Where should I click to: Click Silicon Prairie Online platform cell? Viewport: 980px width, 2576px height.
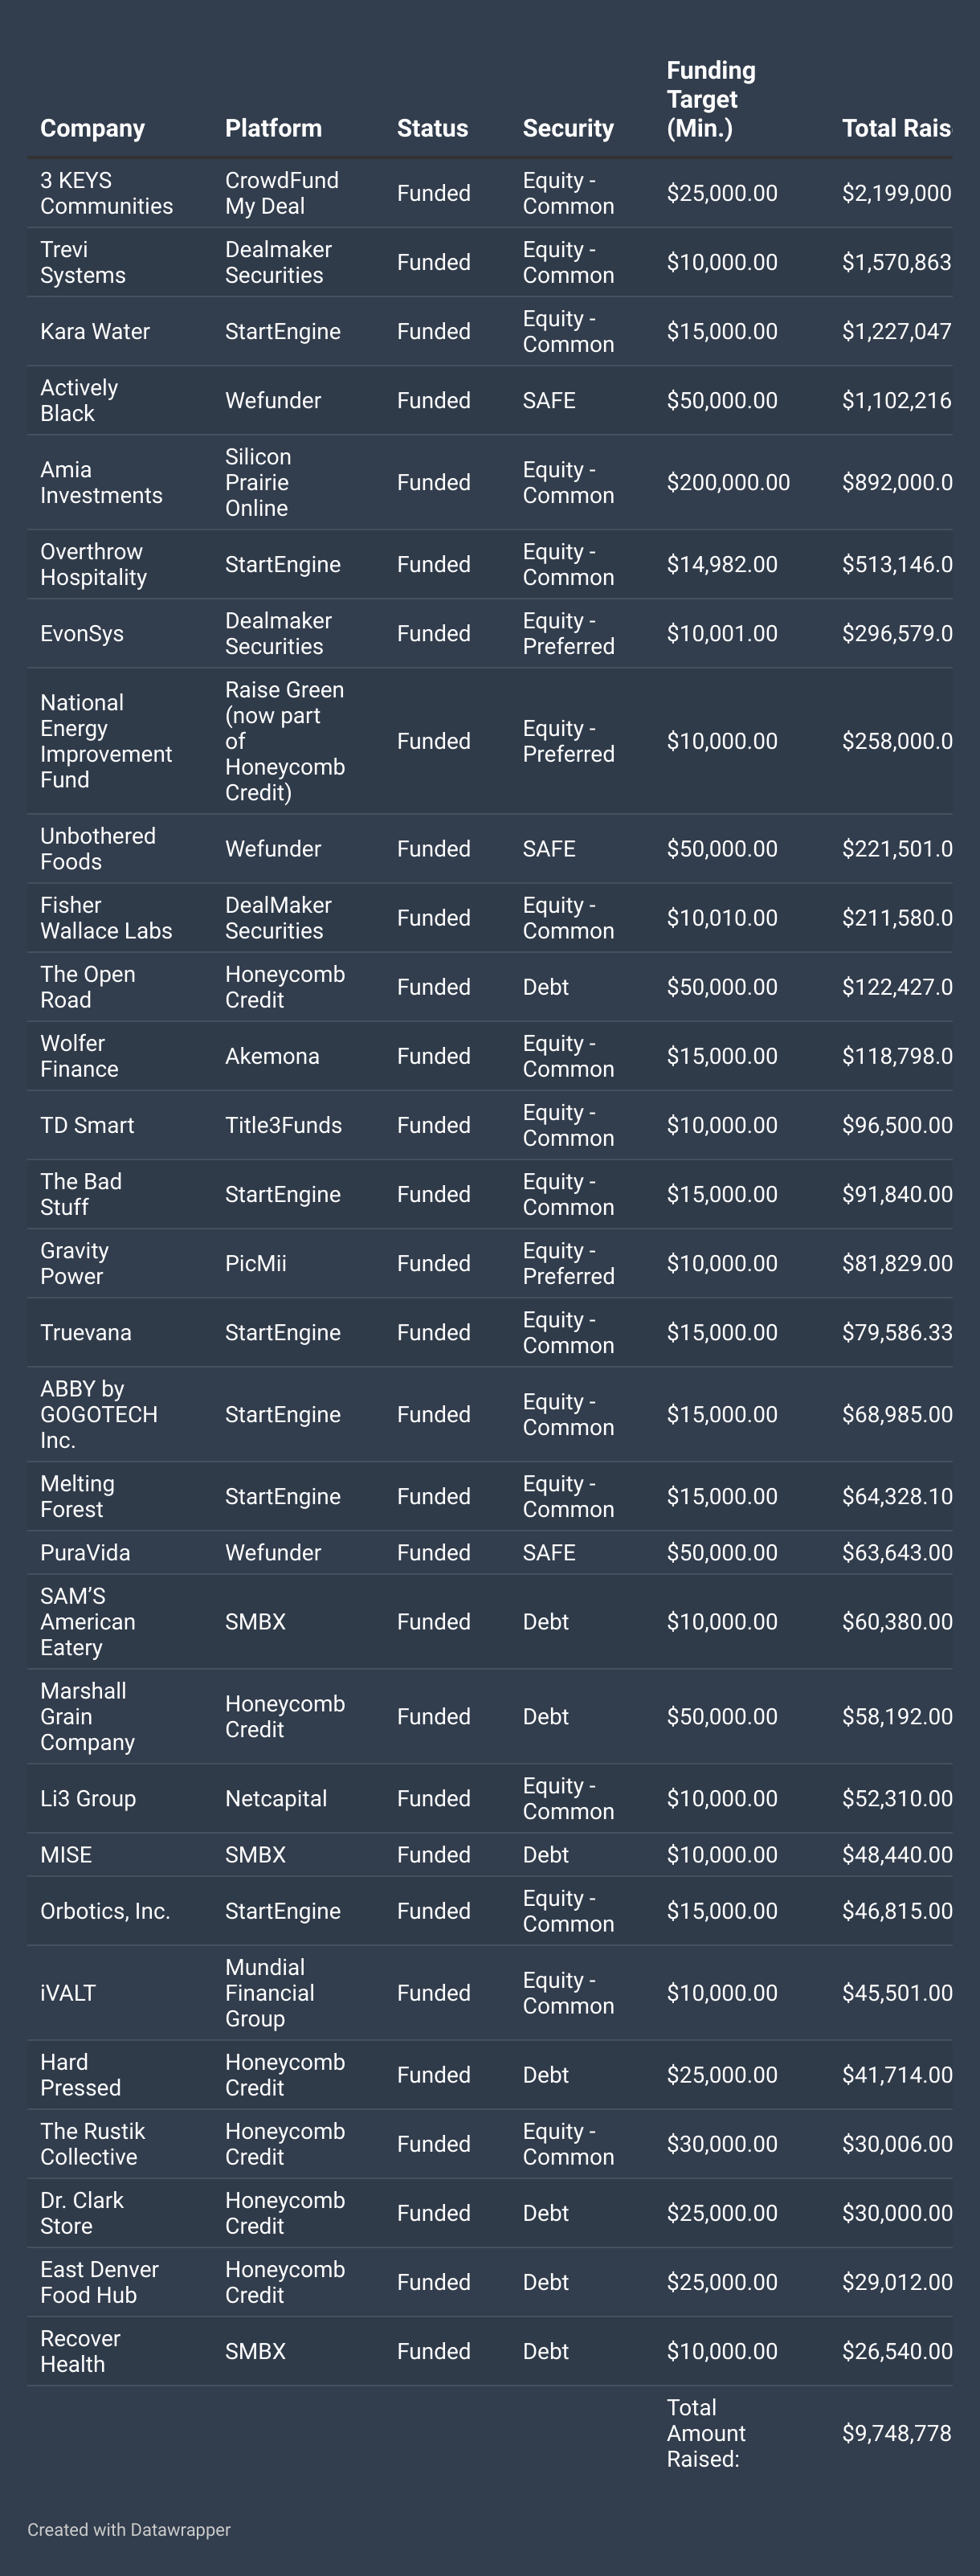[x=258, y=482]
